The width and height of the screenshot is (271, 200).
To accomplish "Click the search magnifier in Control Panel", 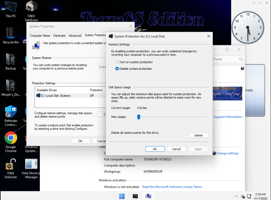I will click(241, 59).
